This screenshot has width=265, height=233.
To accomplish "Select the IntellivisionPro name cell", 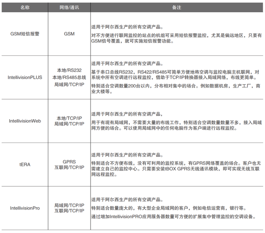I will click(x=25, y=208).
